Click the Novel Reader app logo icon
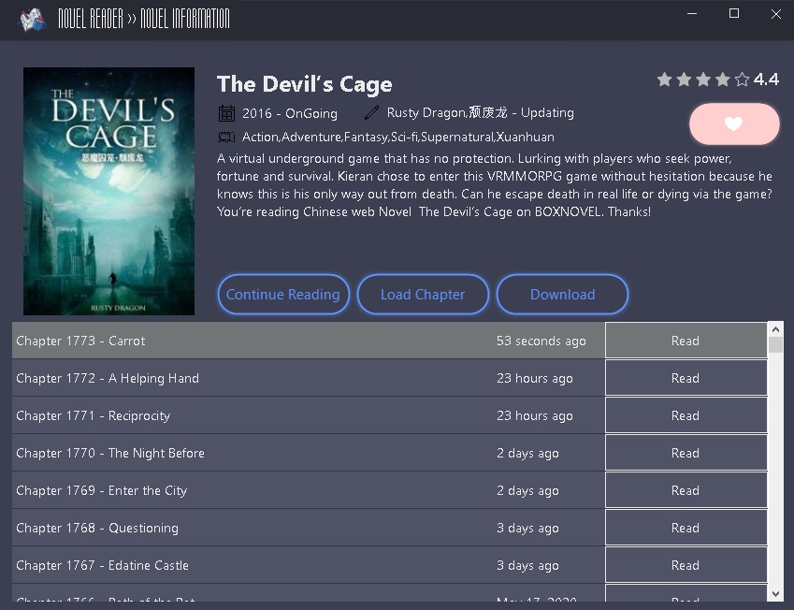 (x=33, y=19)
